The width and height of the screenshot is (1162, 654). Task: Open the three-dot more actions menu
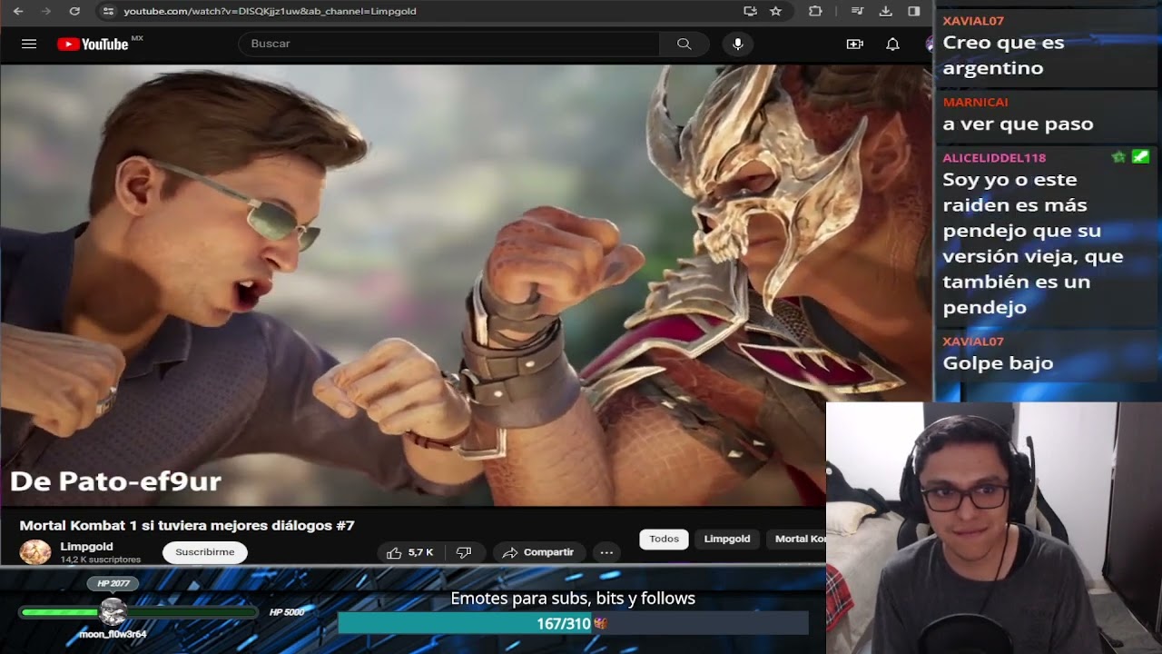(606, 552)
